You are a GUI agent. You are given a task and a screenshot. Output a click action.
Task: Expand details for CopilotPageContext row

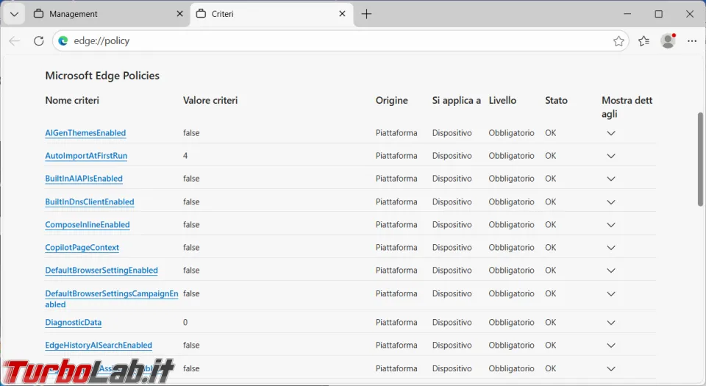coord(611,248)
